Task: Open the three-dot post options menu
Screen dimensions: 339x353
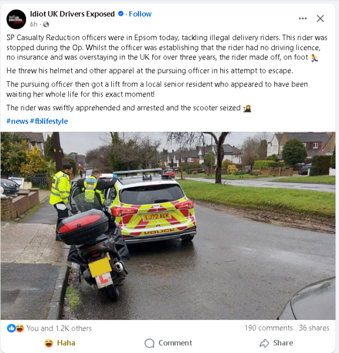Action: (x=303, y=18)
